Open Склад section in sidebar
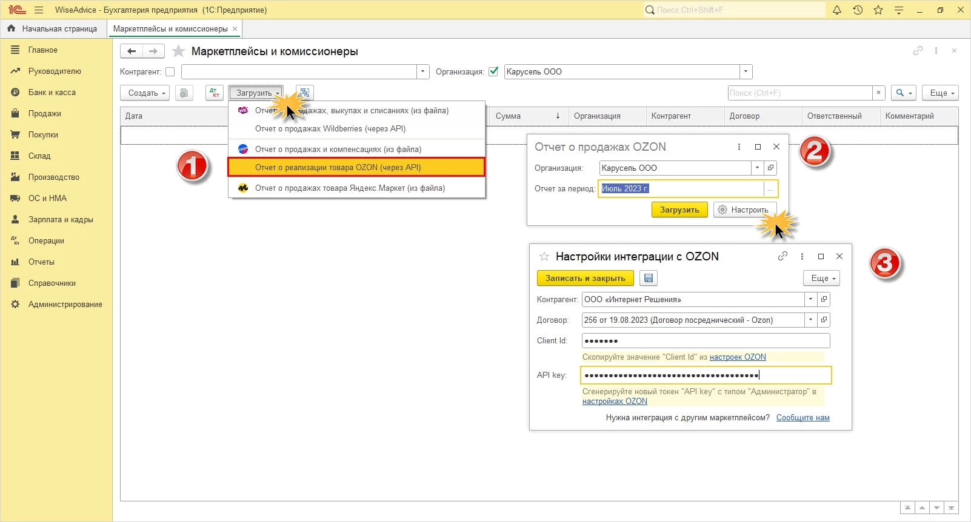The height and width of the screenshot is (522, 971). [39, 156]
